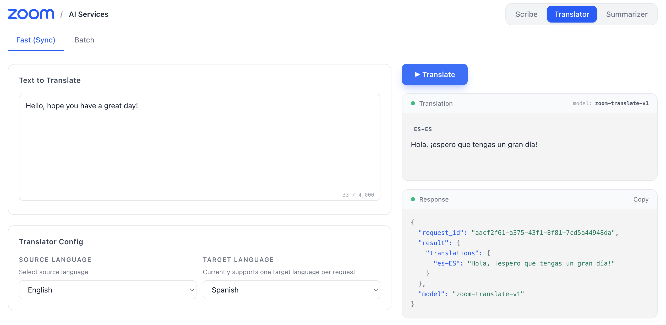The image size is (666, 325).
Task: Click the '"model": "zoom-translate-v1"' JSON line
Action: 471,294
